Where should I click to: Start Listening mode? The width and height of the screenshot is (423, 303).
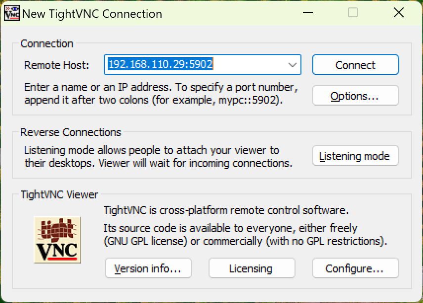pyautogui.click(x=355, y=156)
